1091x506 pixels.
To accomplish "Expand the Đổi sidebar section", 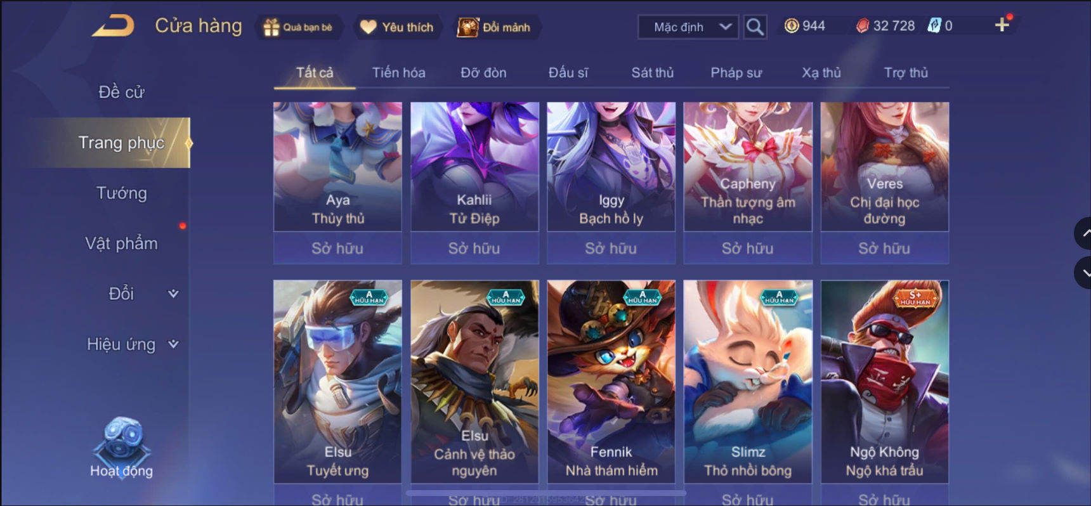I will pyautogui.click(x=173, y=294).
